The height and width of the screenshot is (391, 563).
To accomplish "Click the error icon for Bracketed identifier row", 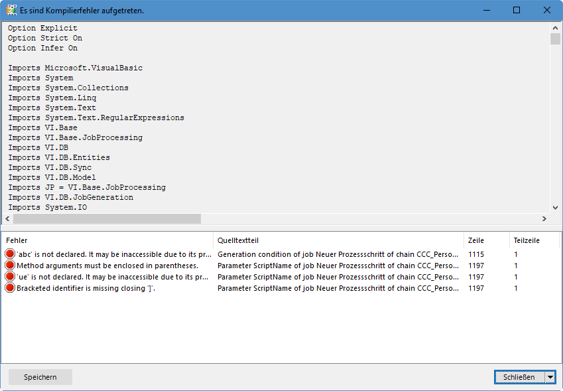I will (10, 288).
